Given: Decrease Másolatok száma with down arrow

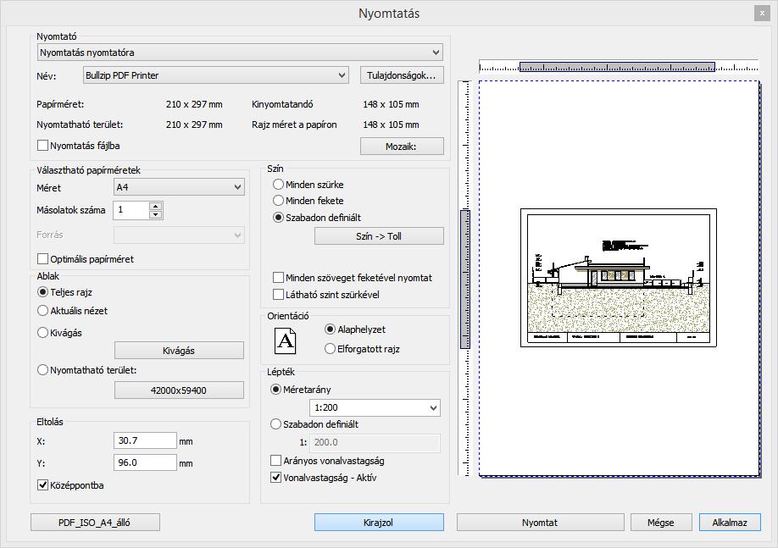Looking at the screenshot, I should pyautogui.click(x=156, y=214).
